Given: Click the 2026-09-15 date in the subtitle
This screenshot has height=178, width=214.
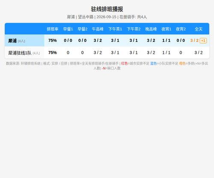Looking at the screenshot, I should 106,17.
